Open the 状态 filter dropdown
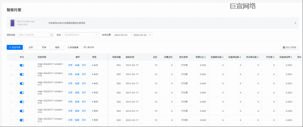The height and width of the screenshot is (127, 303). coord(81,35)
